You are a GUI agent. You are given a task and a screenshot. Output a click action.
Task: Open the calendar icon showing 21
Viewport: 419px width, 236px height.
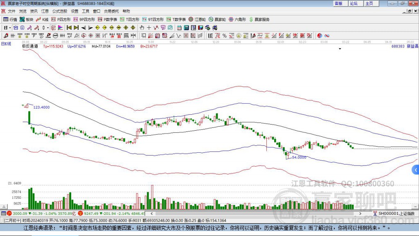(x=179, y=28)
